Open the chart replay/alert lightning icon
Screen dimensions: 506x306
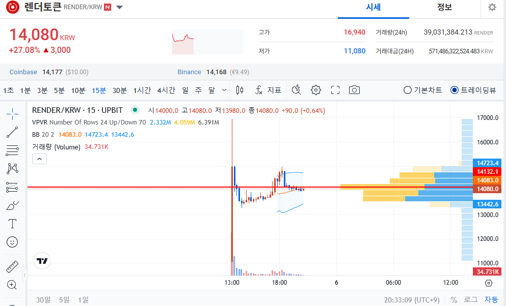(x=296, y=90)
